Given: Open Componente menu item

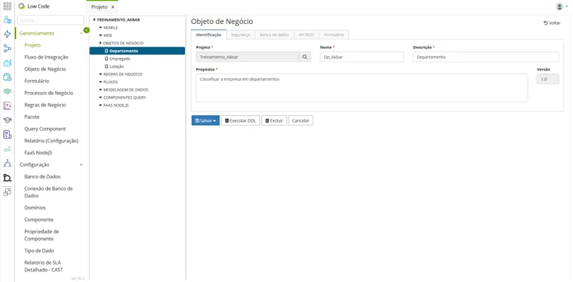Looking at the screenshot, I should pos(39,219).
